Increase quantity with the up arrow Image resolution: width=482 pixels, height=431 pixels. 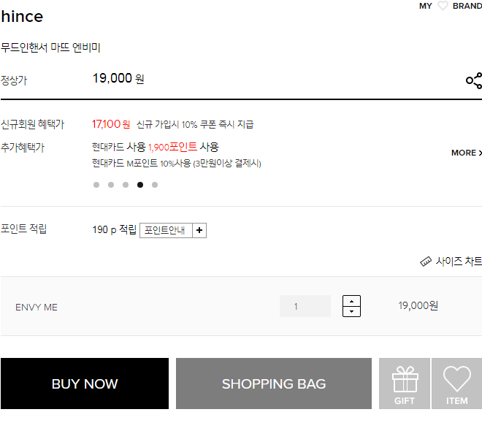point(351,301)
